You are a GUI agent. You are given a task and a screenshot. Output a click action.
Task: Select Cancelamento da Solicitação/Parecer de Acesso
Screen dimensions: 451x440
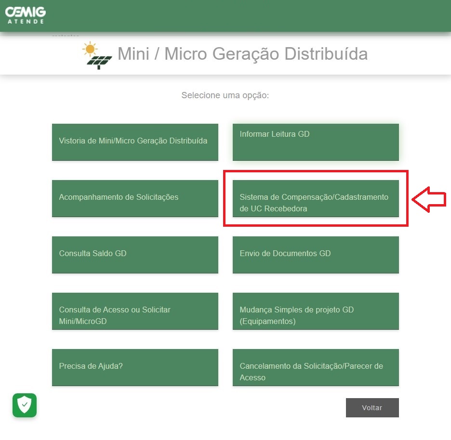pos(316,367)
